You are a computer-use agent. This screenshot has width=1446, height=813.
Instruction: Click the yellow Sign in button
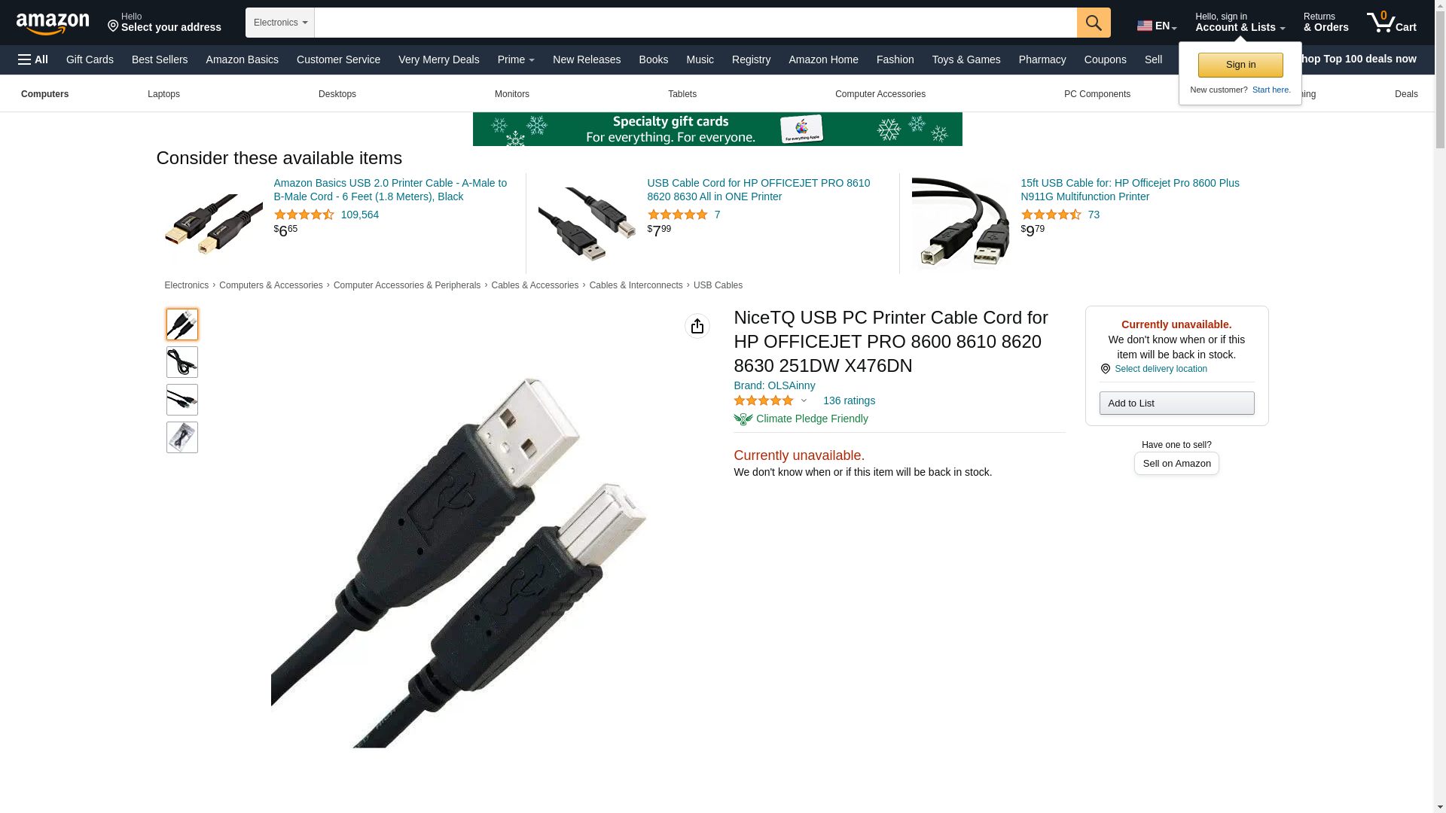coord(1240,65)
